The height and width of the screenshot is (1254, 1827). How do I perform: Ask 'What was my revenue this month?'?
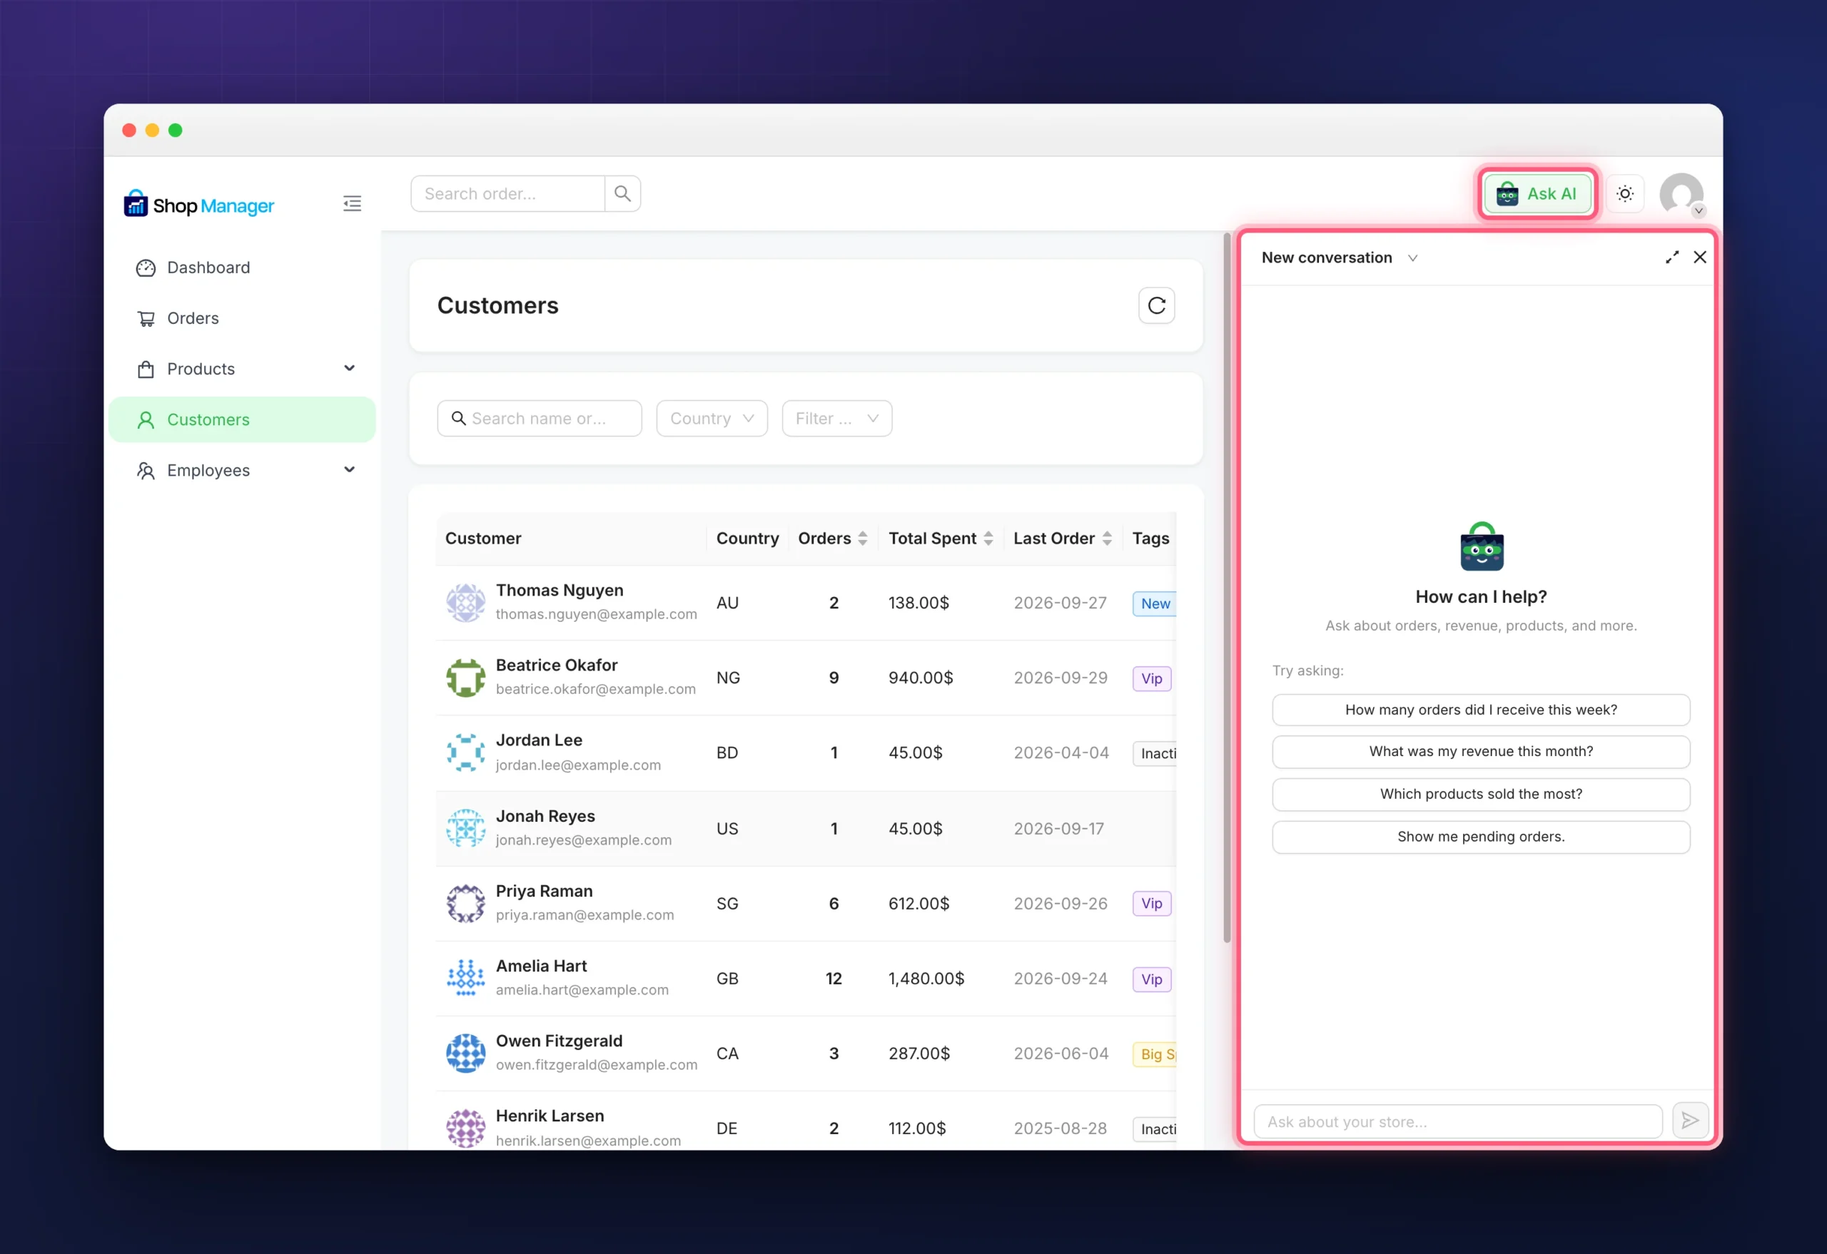1481,752
